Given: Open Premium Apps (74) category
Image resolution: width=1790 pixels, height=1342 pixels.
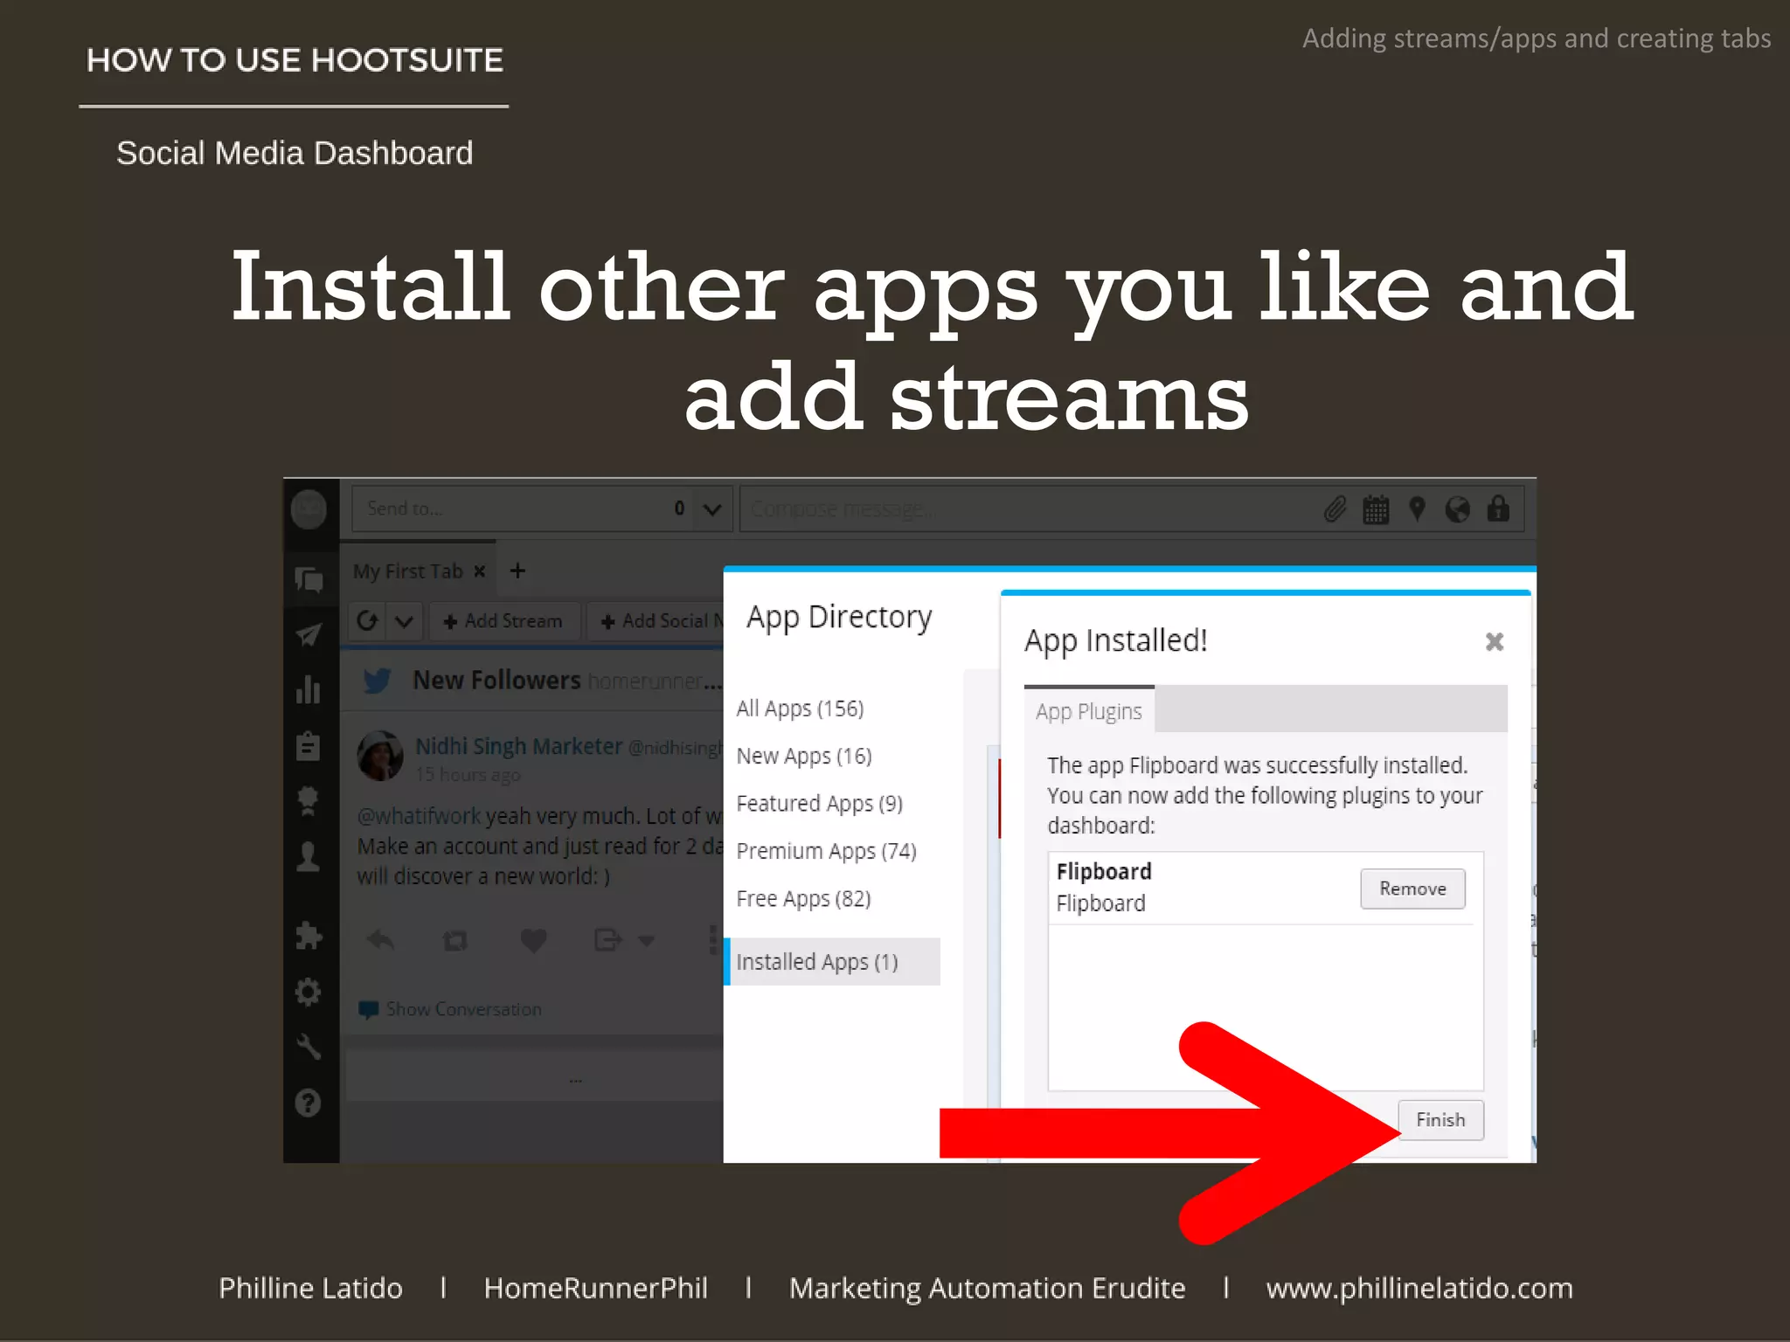Looking at the screenshot, I should pos(826,850).
